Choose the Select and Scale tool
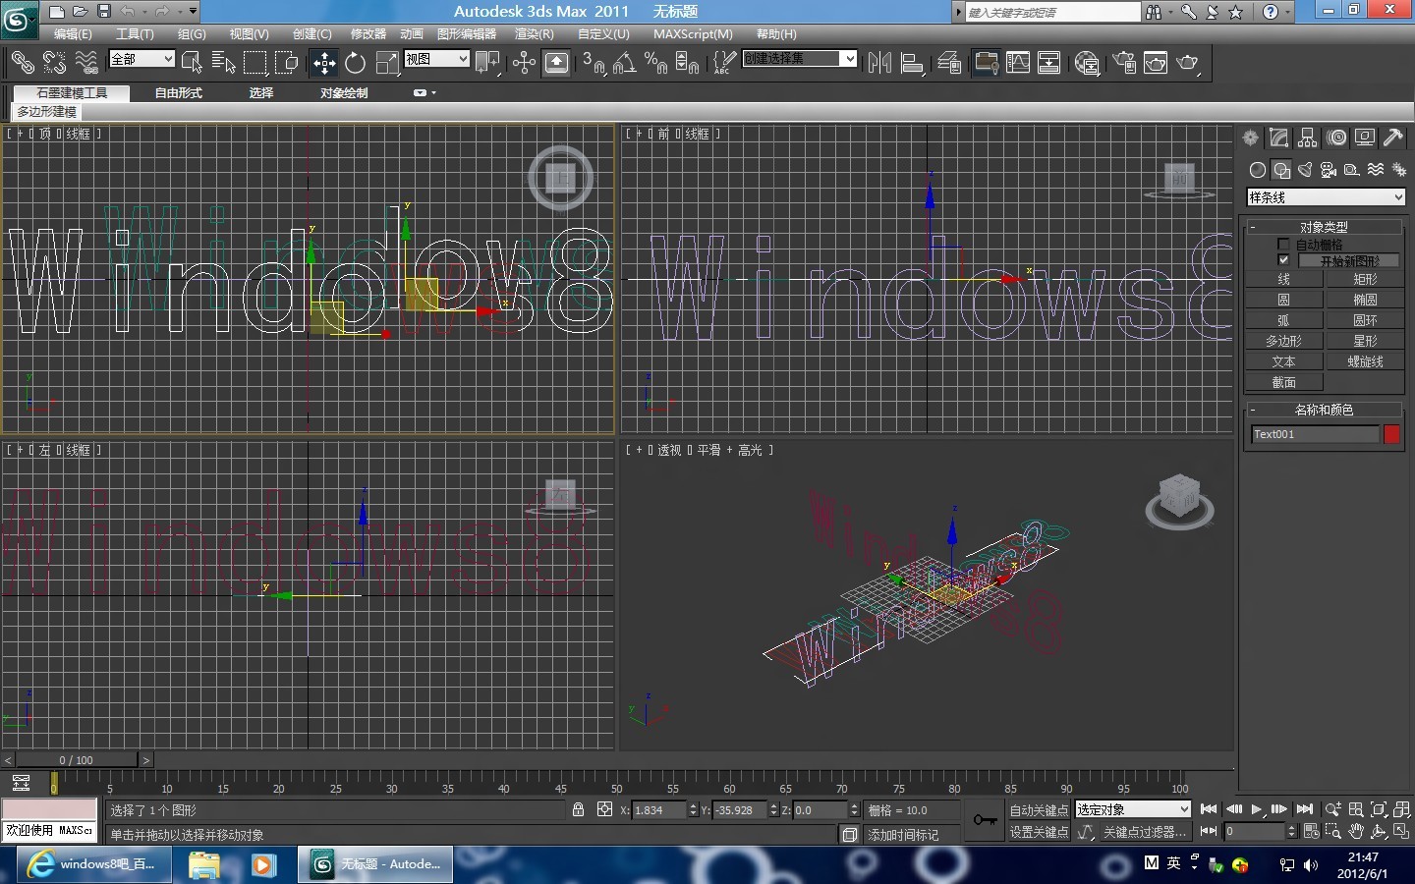1415x884 pixels. coord(387,63)
